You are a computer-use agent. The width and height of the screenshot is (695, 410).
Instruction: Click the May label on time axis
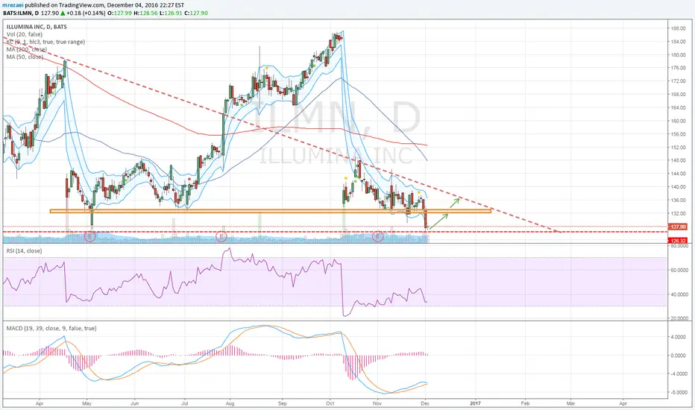pyautogui.click(x=87, y=404)
